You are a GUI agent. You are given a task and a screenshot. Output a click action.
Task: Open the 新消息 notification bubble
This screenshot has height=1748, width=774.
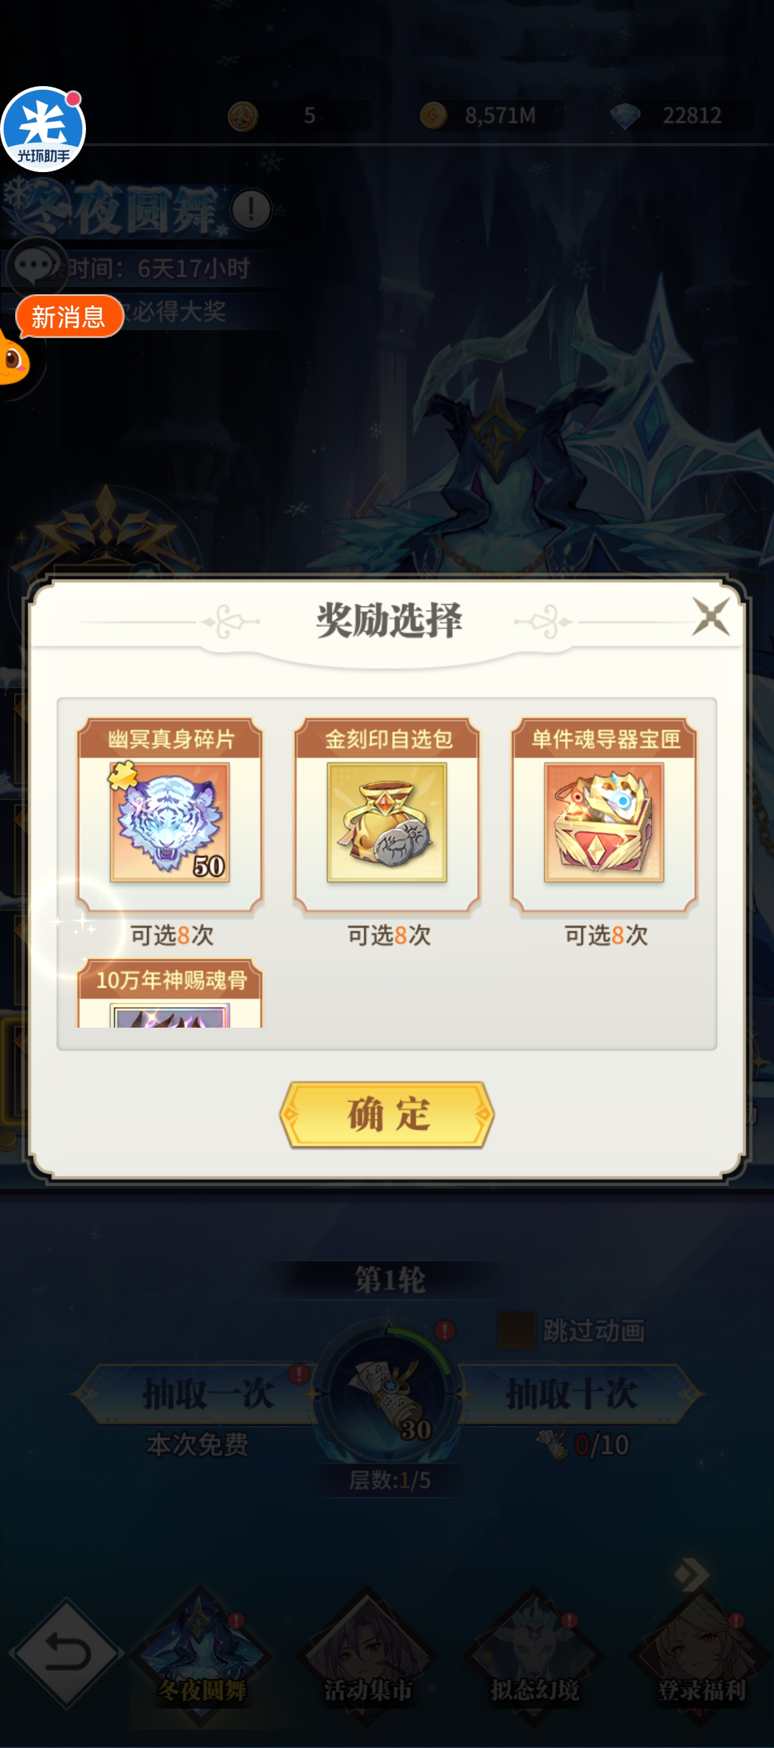tap(69, 316)
